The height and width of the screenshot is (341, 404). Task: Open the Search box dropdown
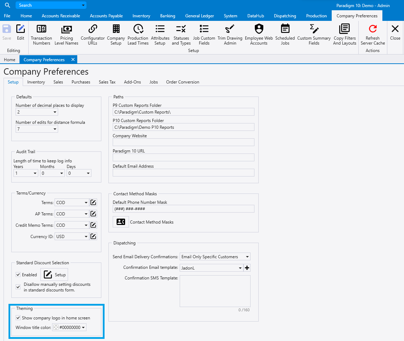pos(83,5)
